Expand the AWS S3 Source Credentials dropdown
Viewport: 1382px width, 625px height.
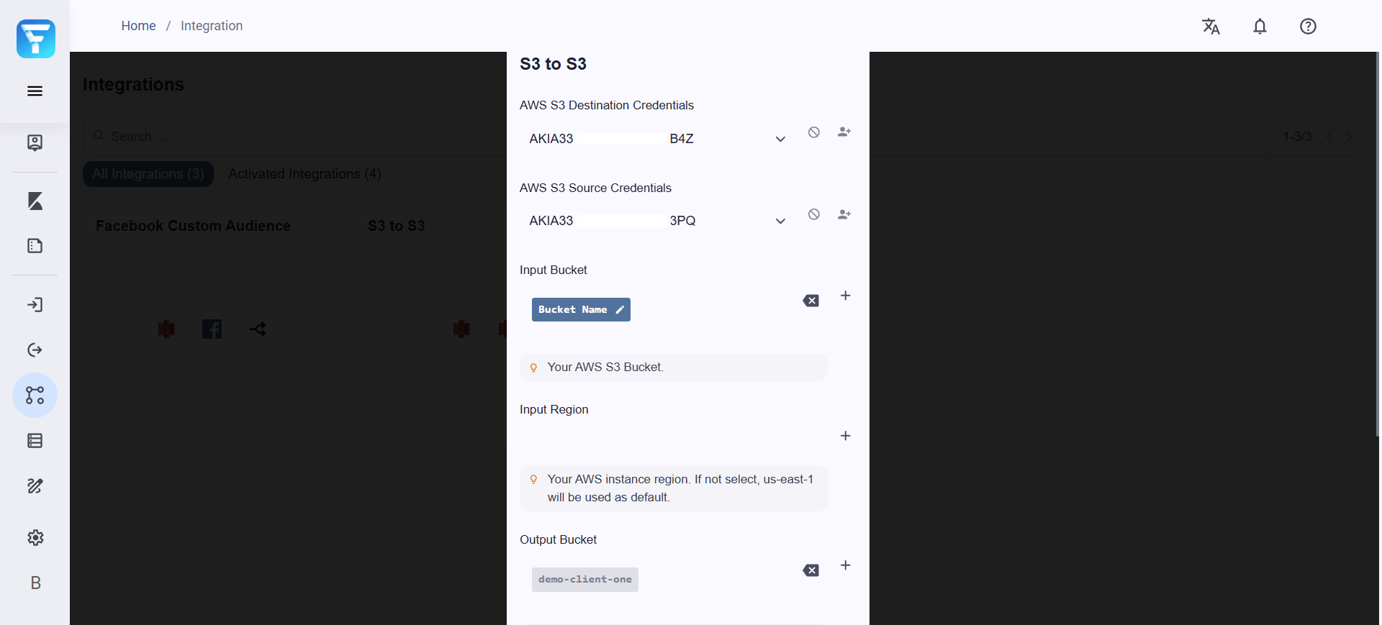click(x=780, y=221)
